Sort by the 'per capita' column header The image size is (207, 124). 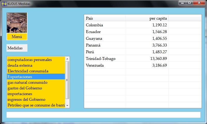coord(147,18)
